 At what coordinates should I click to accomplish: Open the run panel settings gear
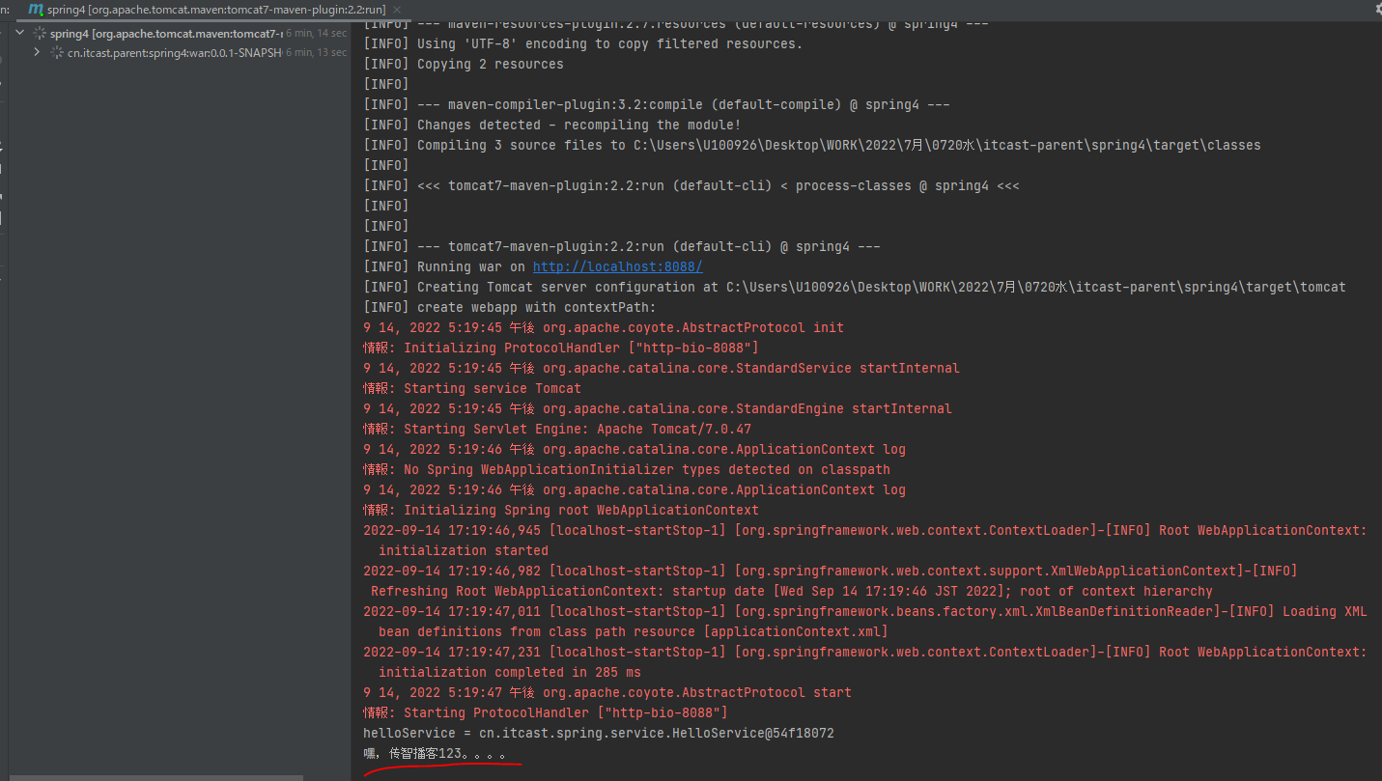1377,8
